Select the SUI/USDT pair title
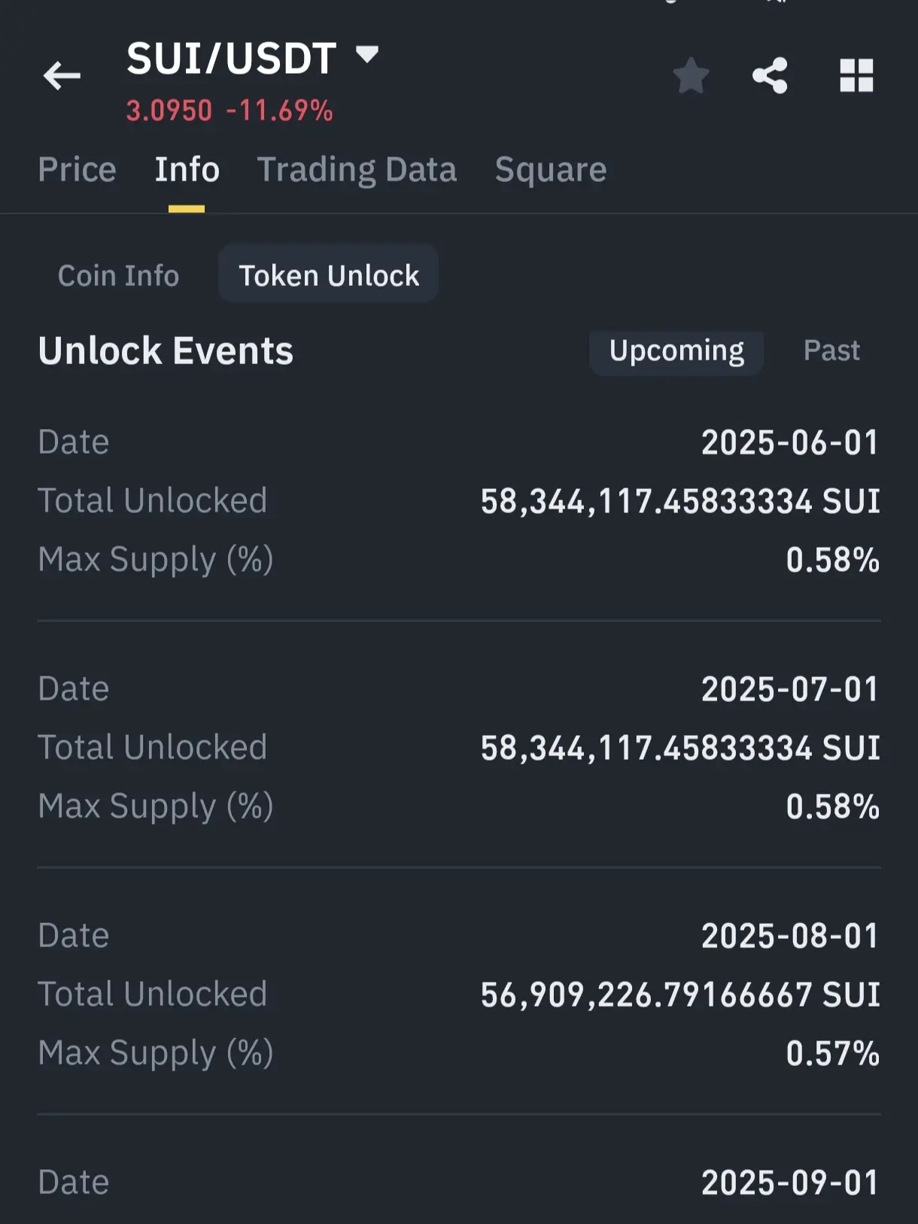This screenshot has width=918, height=1224. point(231,59)
